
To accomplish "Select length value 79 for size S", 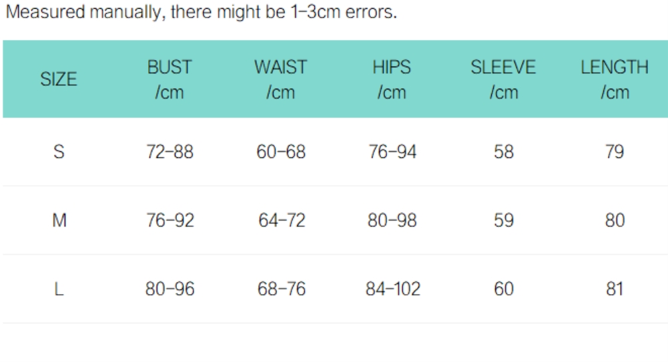I will [x=615, y=152].
